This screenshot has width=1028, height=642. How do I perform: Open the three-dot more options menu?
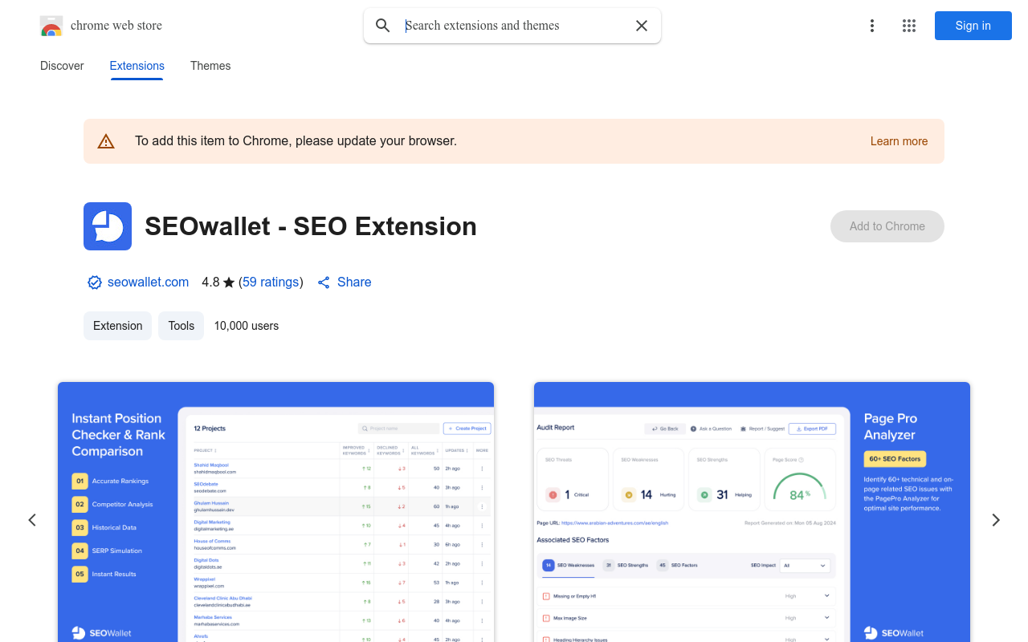[x=872, y=26]
